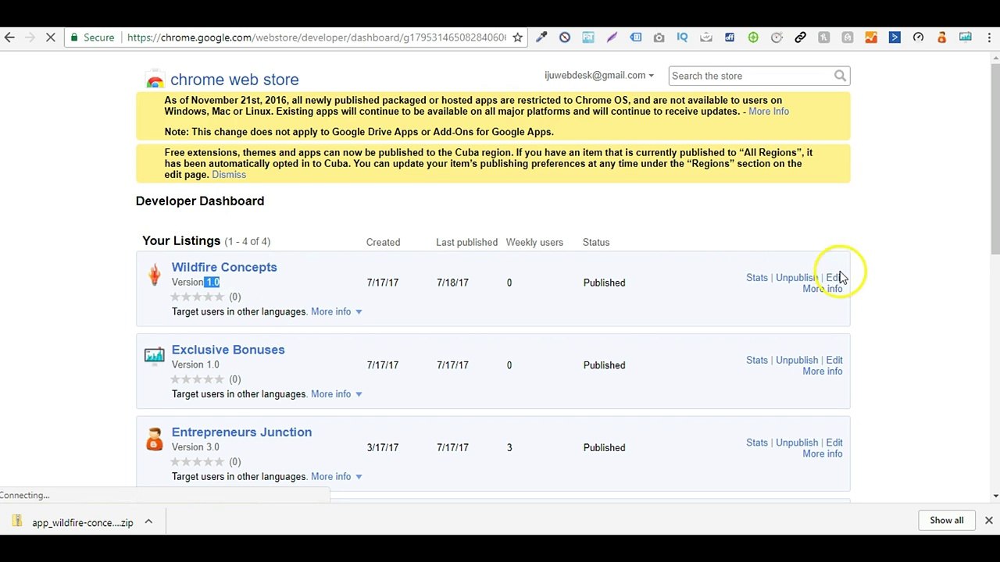Screen dimensions: 1000x562
Task: Click the green target extension icon
Action: click(753, 37)
